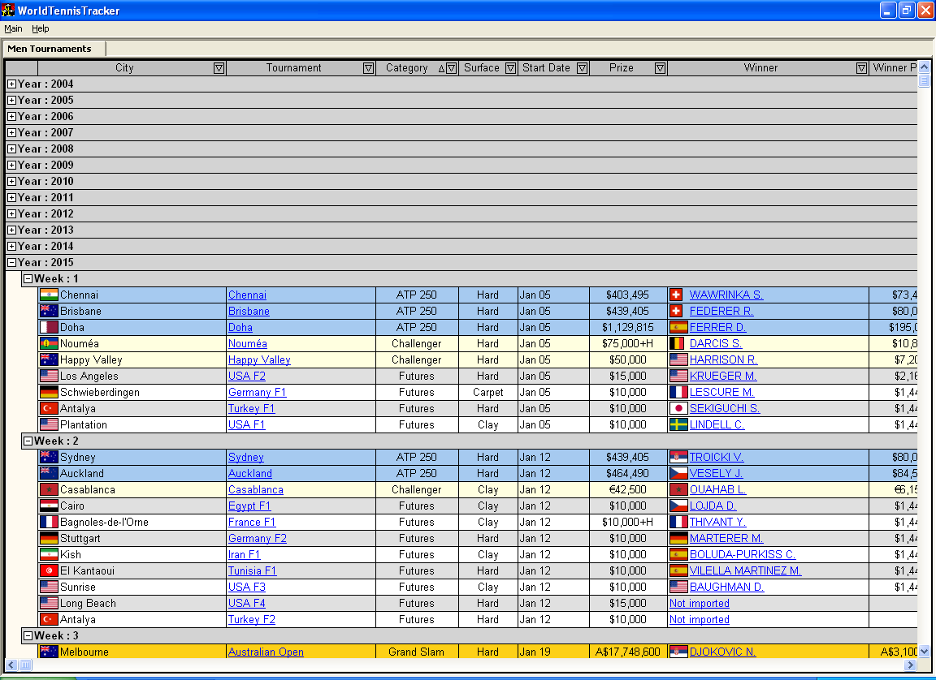Viewport: 936px width, 680px height.
Task: Expand the Year : 2011 group
Action: [x=11, y=197]
